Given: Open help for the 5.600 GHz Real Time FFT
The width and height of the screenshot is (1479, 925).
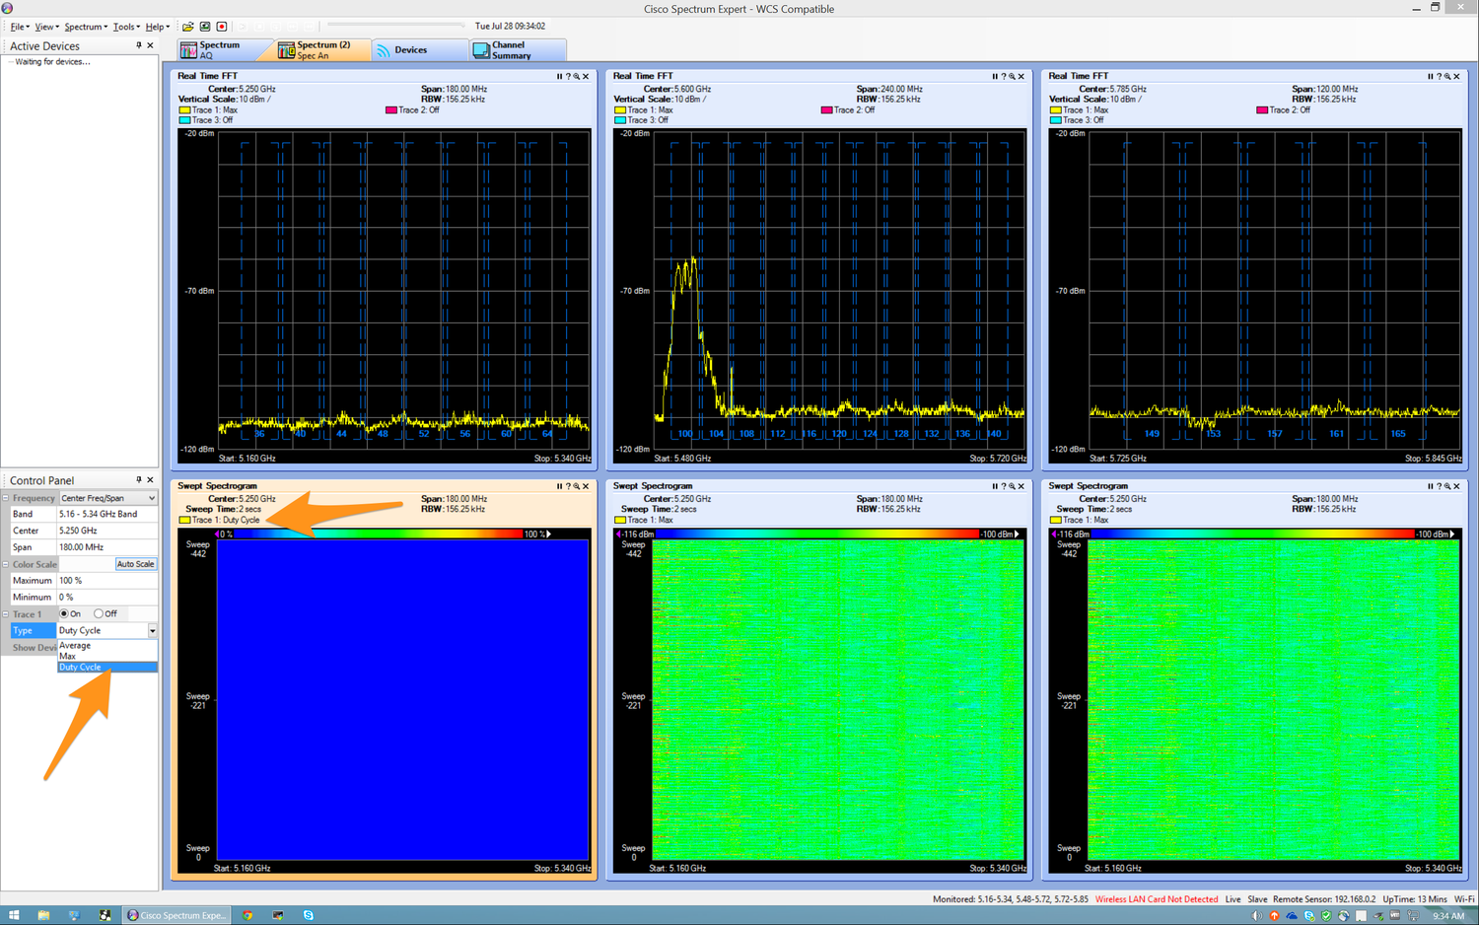Looking at the screenshot, I should point(1004,76).
